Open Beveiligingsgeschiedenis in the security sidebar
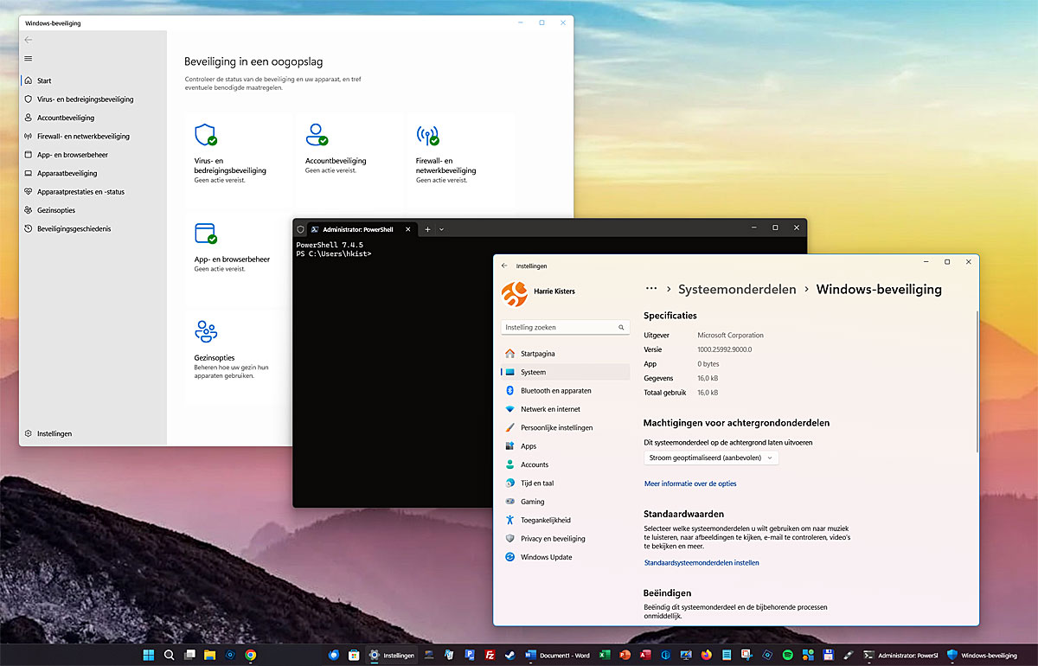Screen dimensions: 1038x666 (76, 227)
